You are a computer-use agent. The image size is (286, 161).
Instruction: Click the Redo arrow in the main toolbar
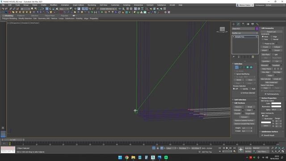pos(6,9)
